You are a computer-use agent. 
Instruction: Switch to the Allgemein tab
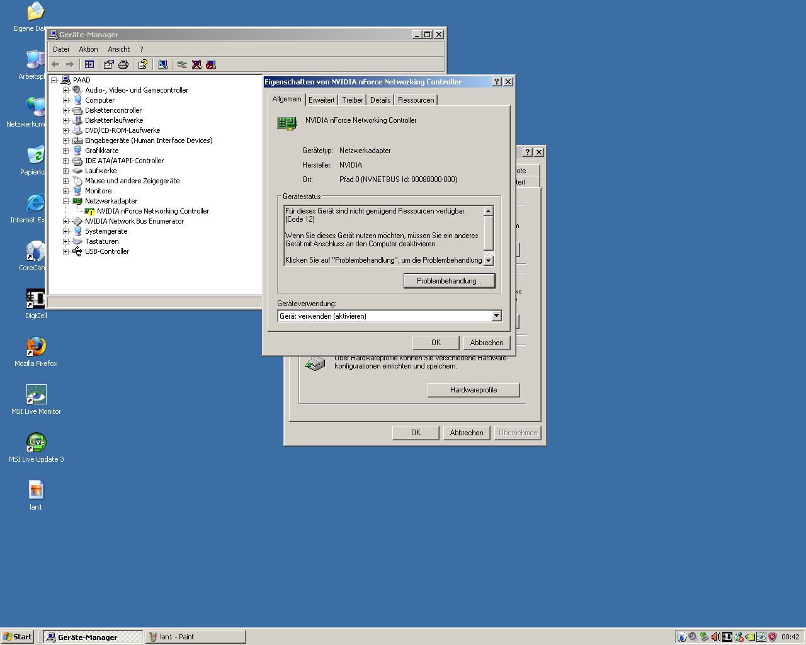click(x=287, y=99)
